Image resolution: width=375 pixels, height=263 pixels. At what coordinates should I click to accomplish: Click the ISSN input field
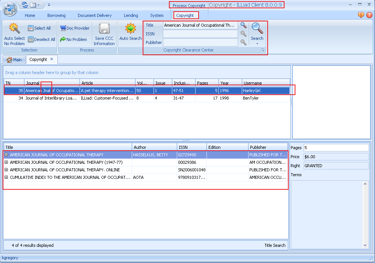(x=200, y=34)
